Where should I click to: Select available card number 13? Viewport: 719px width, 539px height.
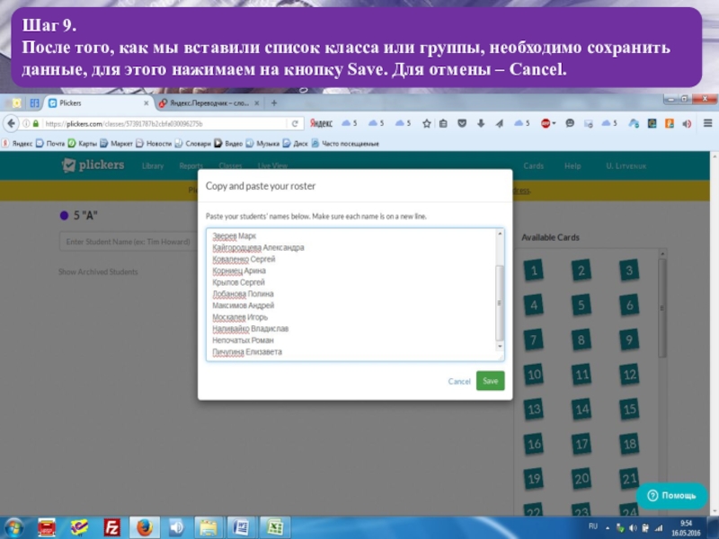tap(534, 410)
